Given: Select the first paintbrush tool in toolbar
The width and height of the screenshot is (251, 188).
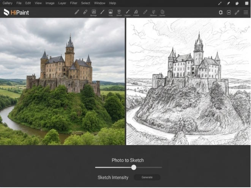Looking at the screenshot, I should click(77, 12).
